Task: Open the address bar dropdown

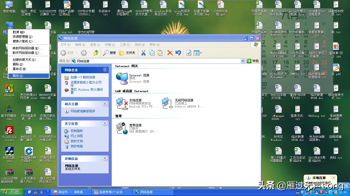Action: (x=243, y=61)
